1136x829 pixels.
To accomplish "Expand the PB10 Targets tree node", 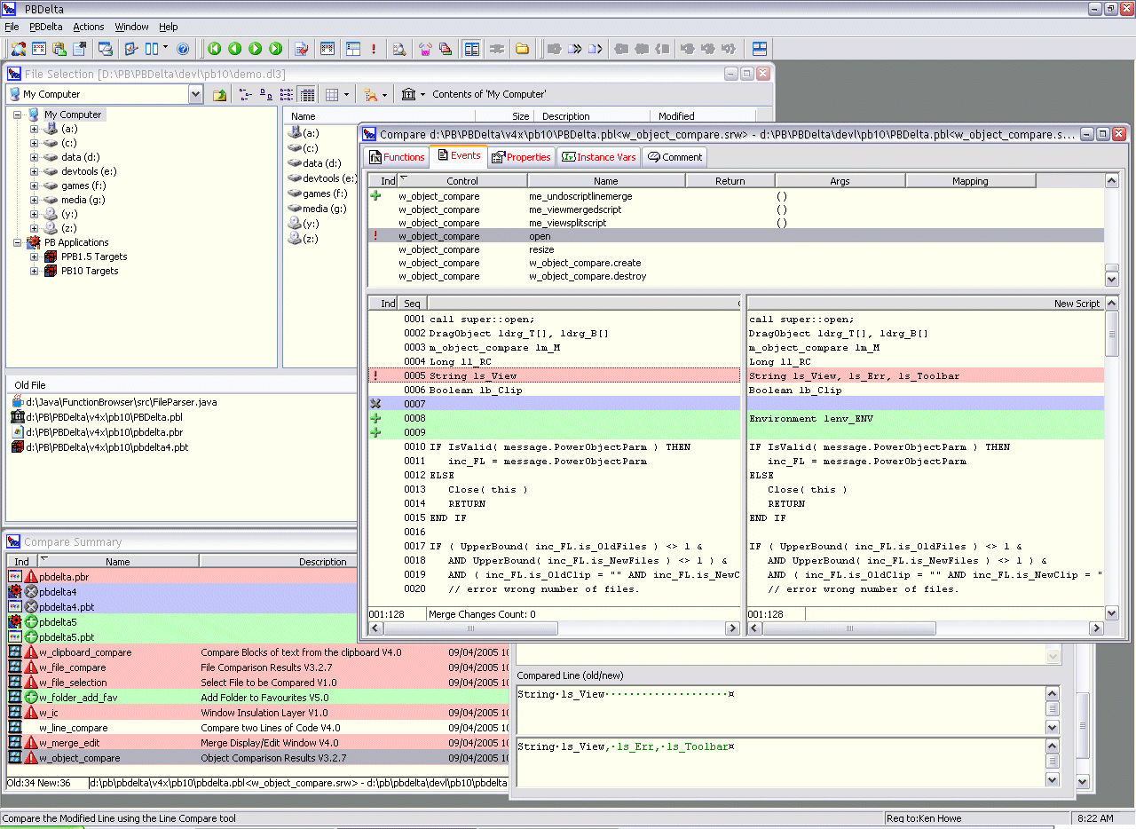I will click(x=35, y=271).
